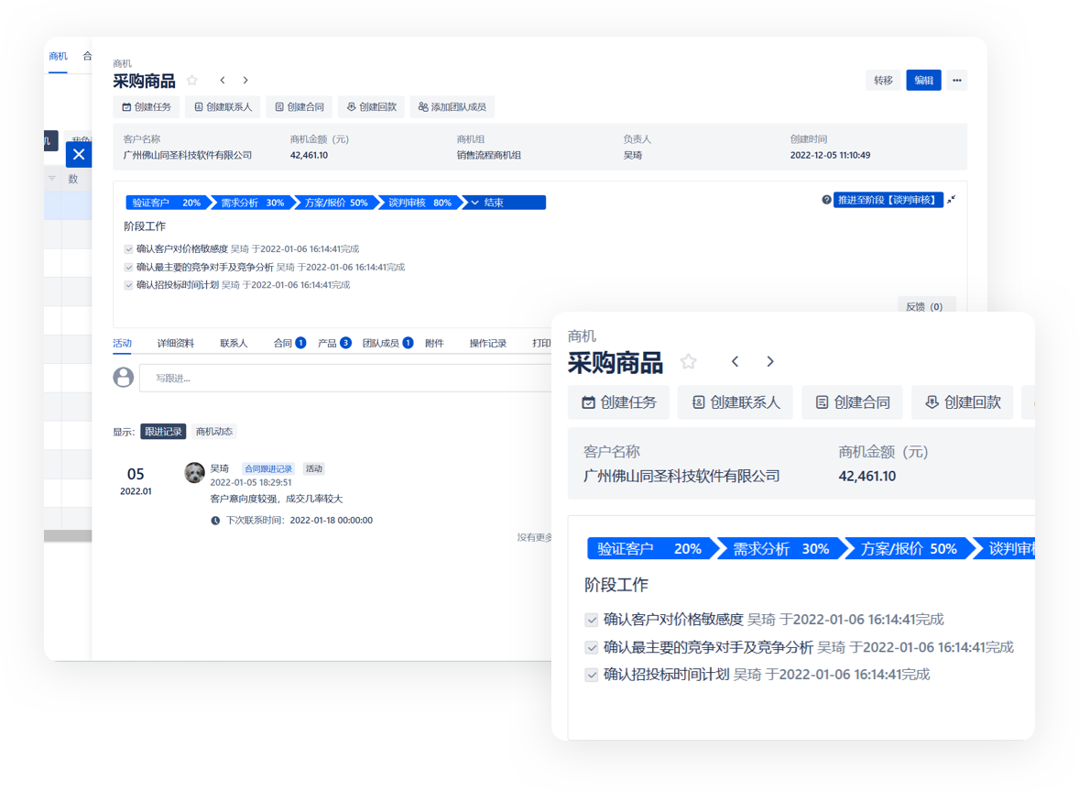This screenshot has width=1079, height=792.
Task: Switch to 活动 tab
Action: [122, 343]
